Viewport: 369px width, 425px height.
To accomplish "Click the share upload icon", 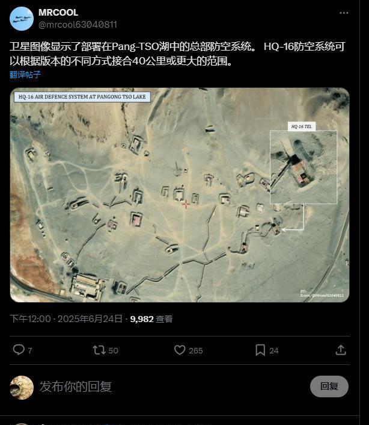I will (341, 350).
